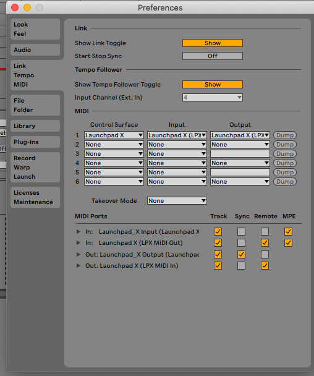314x376 pixels.
Task: Minimize Preferences with the yellow button
Action: pyautogui.click(x=27, y=7)
